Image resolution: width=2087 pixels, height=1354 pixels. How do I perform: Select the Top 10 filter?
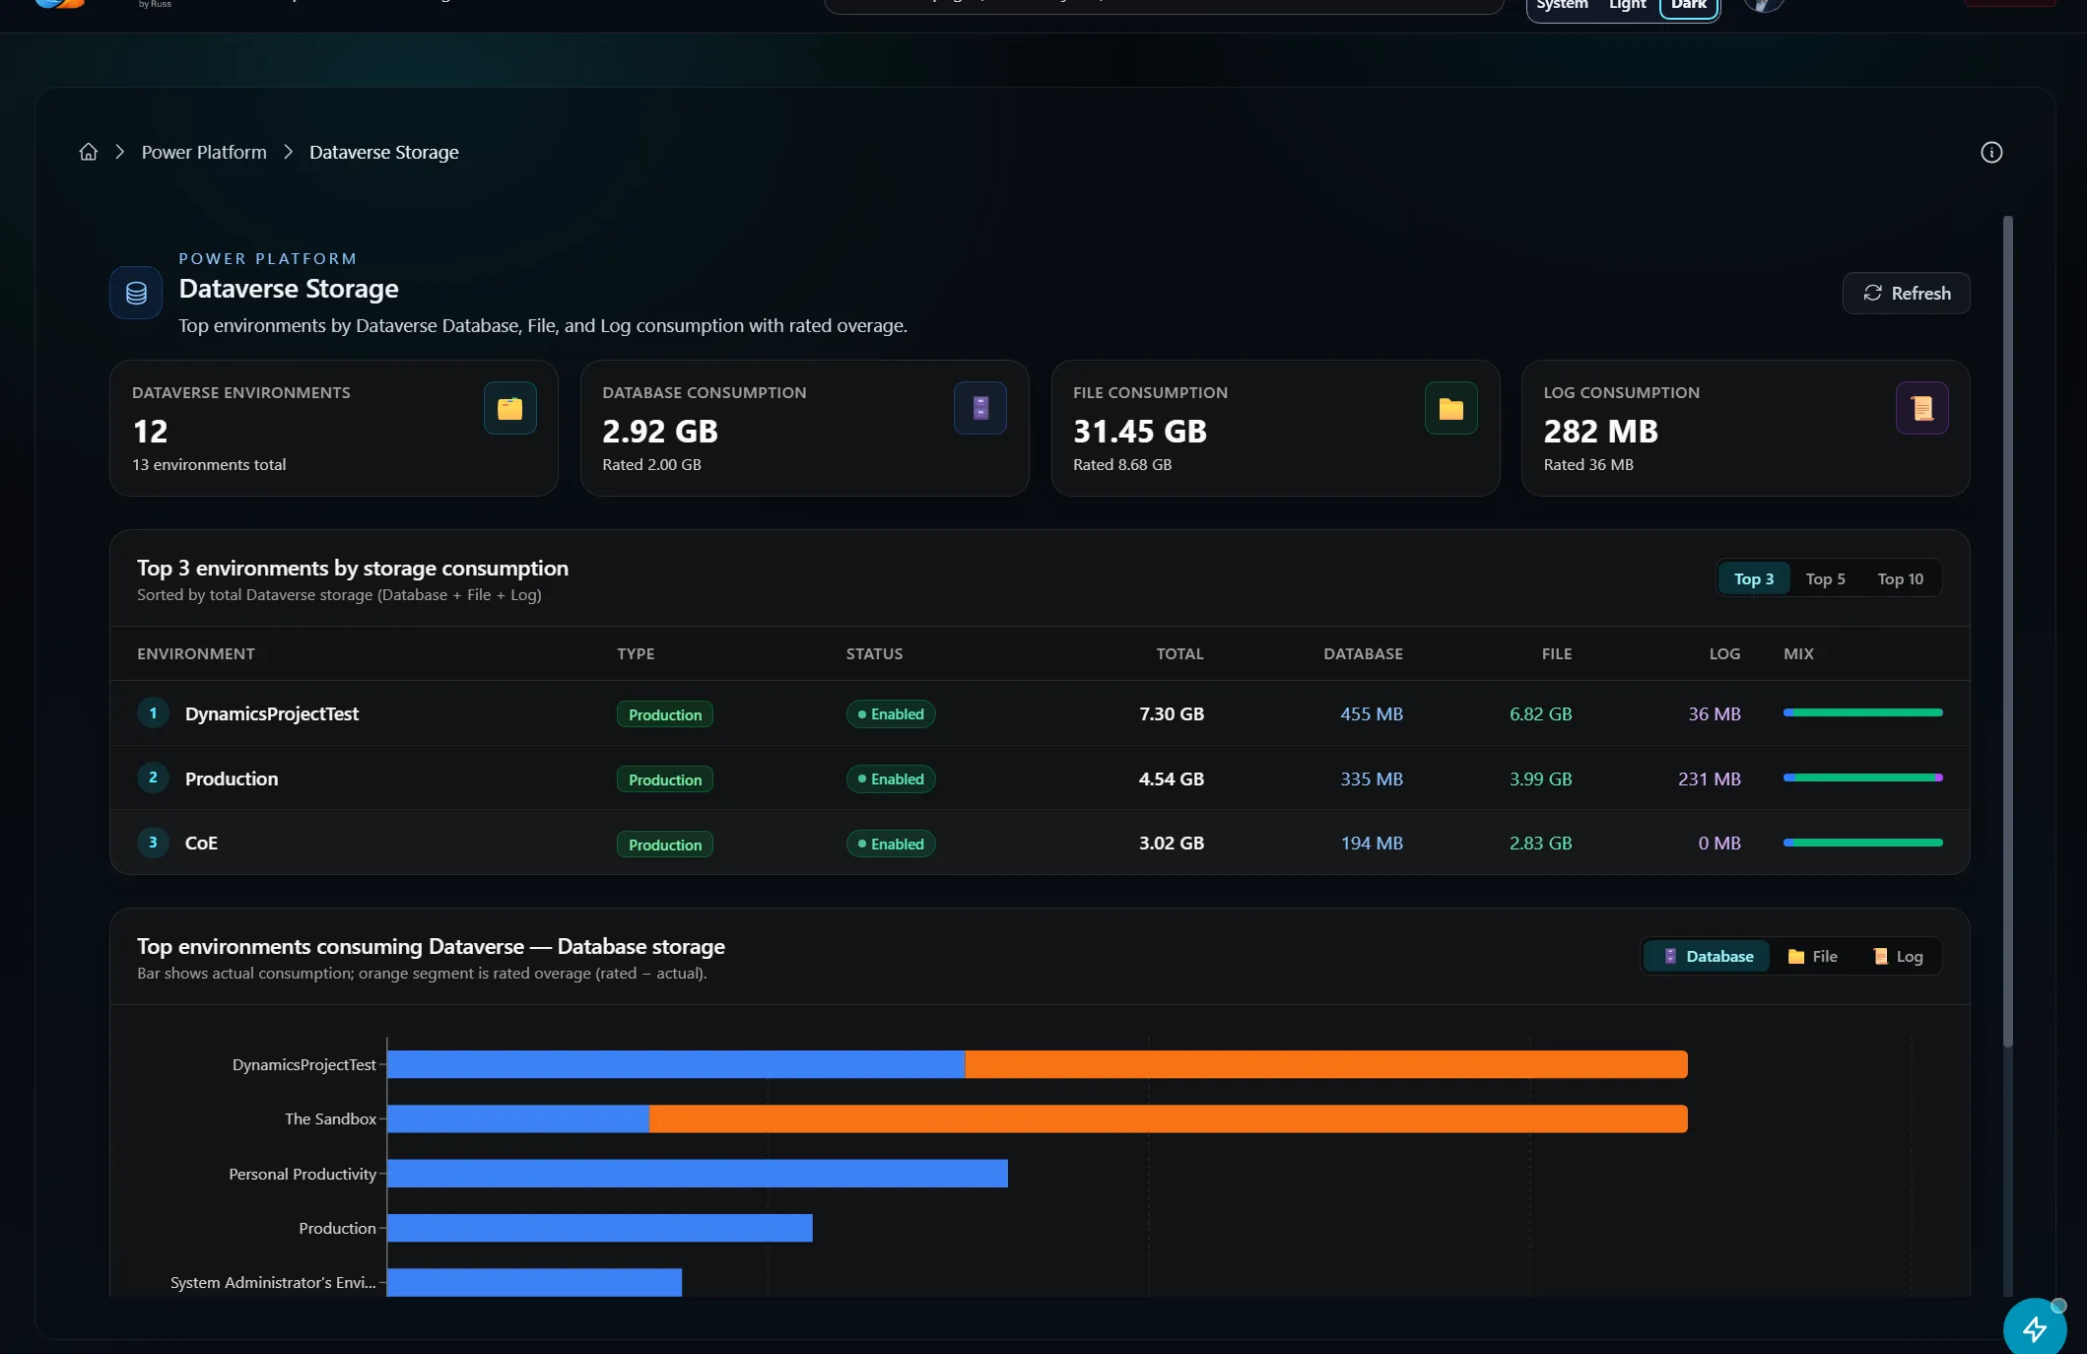coord(1900,578)
